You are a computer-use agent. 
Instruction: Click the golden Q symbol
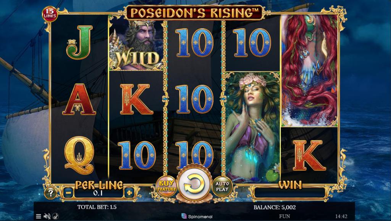pyautogui.click(x=79, y=155)
